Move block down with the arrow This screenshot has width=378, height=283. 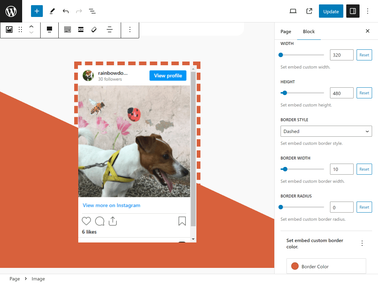pos(31,32)
